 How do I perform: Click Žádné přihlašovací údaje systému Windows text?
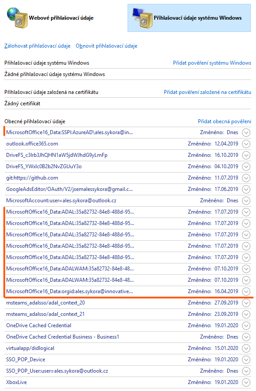click(55, 74)
